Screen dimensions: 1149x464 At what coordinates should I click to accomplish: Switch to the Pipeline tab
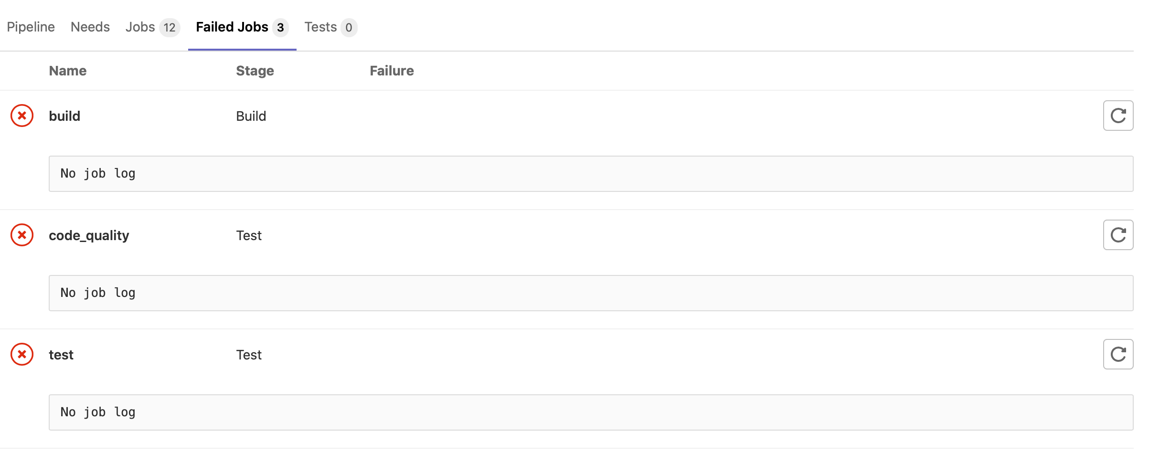point(31,27)
